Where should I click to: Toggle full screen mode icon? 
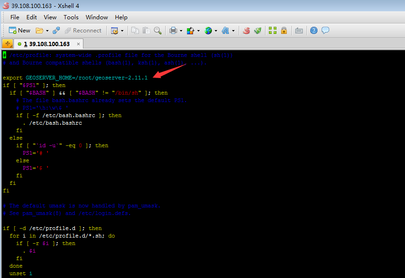[273, 31]
